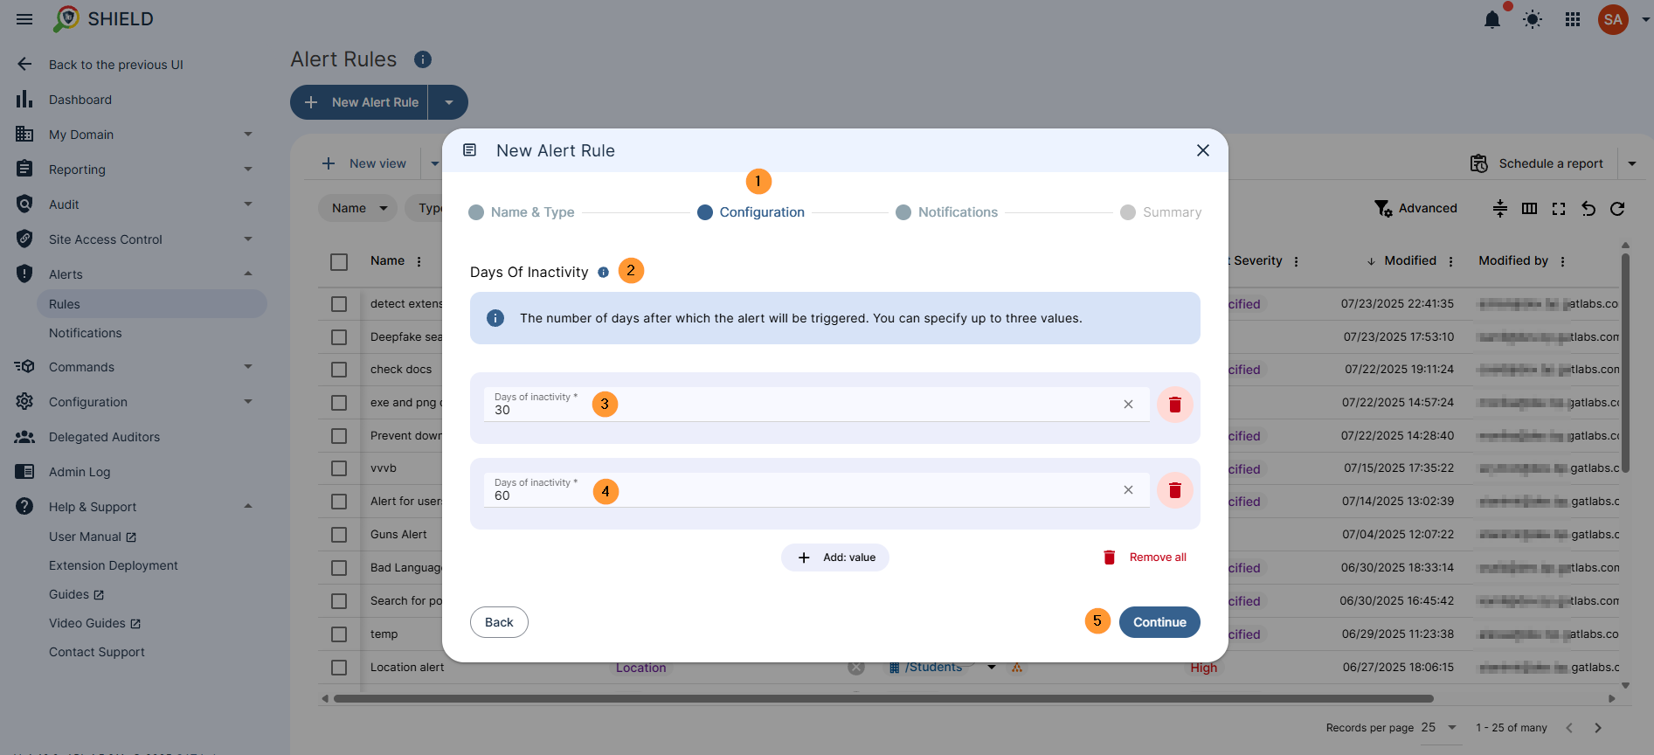The height and width of the screenshot is (755, 1654).
Task: Click the Alert Rules info icon
Action: click(423, 59)
